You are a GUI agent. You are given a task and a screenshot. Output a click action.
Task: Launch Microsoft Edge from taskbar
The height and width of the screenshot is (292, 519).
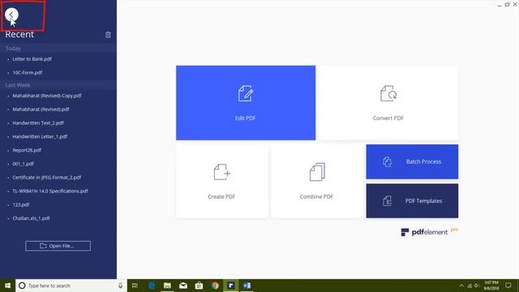pos(152,286)
